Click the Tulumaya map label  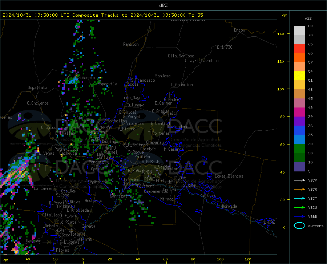(136, 105)
